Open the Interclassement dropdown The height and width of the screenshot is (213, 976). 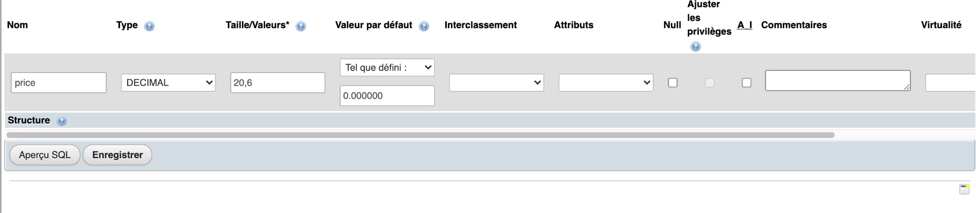tap(497, 83)
